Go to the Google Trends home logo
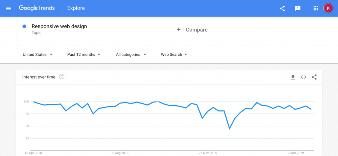The height and width of the screenshot is (156, 338). coord(37,8)
